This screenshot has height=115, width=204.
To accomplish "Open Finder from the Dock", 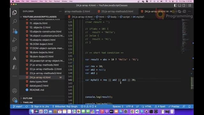I will [32, 111].
